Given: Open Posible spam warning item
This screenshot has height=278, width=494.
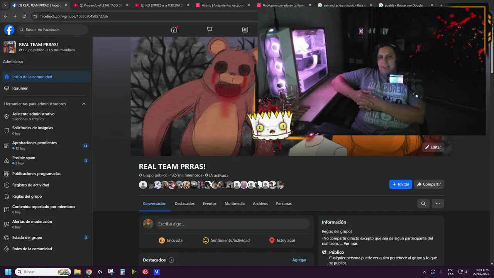Looking at the screenshot, I should tap(46, 160).
